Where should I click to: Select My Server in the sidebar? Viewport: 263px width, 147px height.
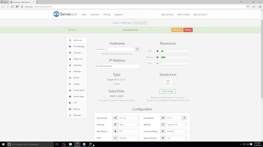[77, 40]
